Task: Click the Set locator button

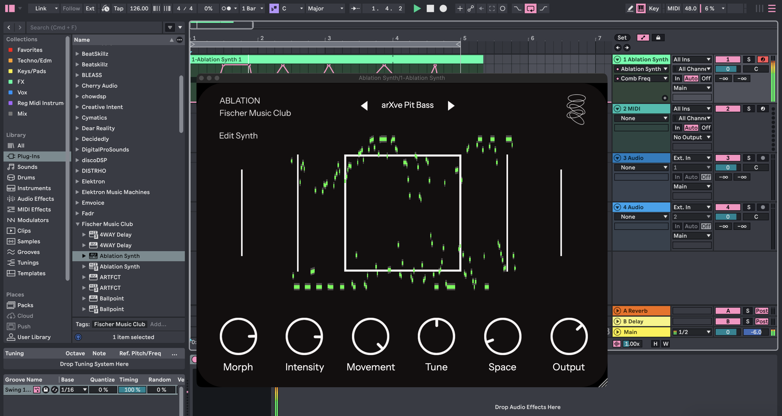Action: [622, 38]
